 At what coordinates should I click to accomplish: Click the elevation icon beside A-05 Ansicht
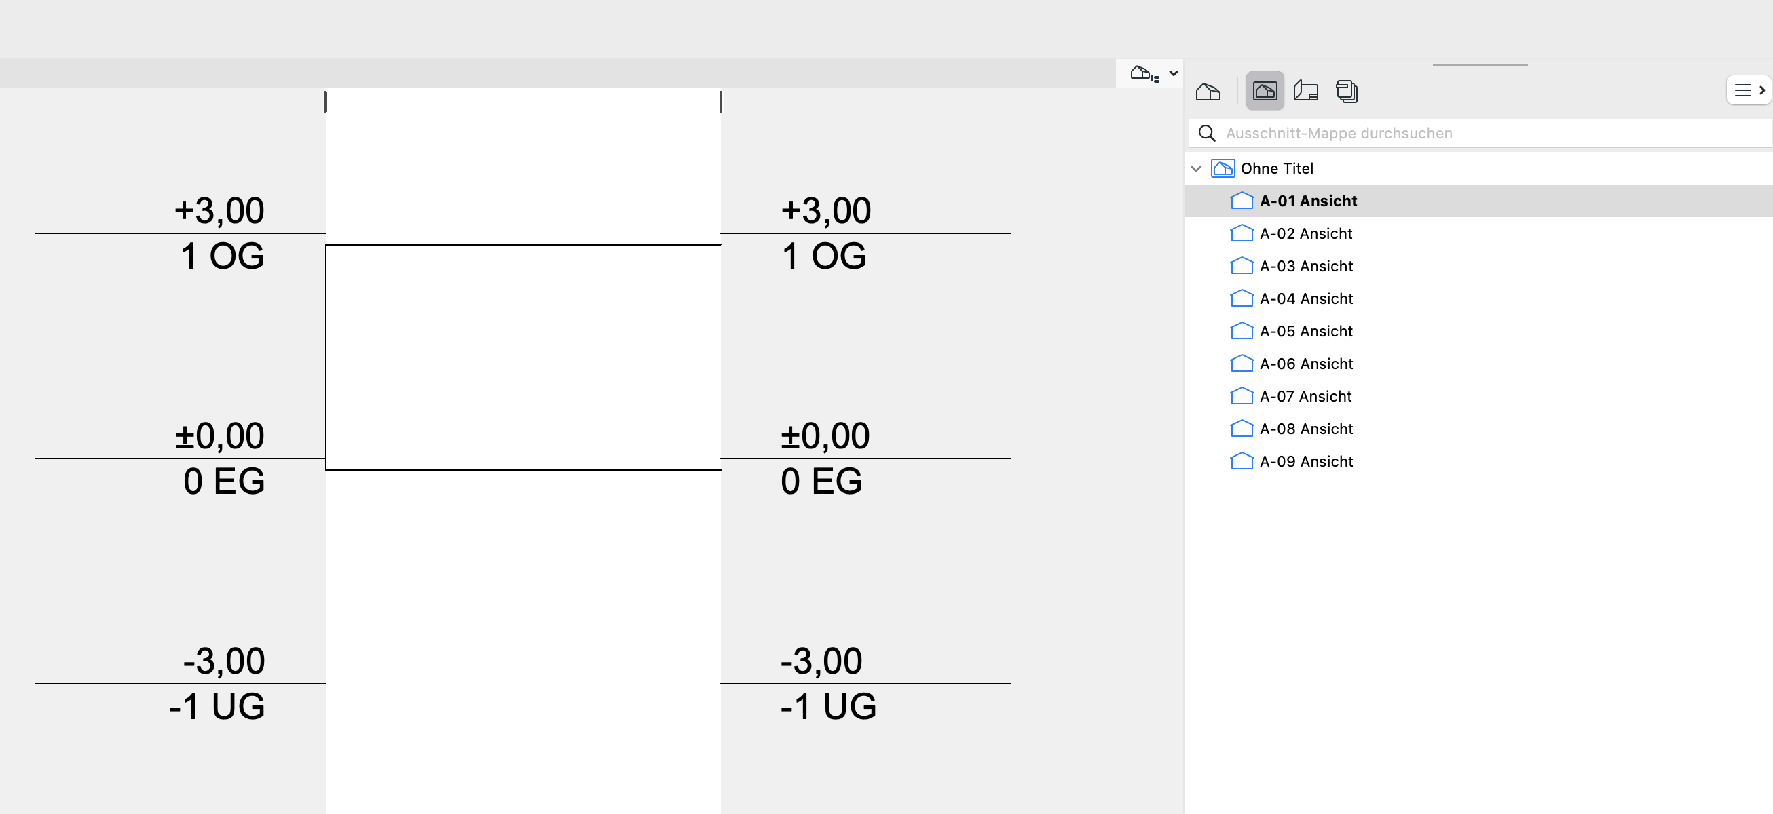[x=1241, y=330]
